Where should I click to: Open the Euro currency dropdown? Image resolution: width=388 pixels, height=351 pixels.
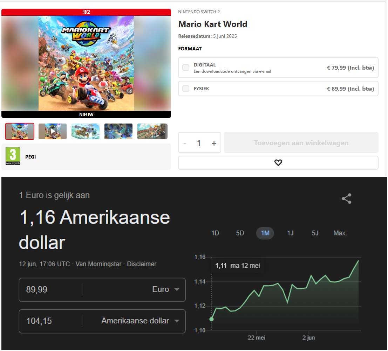pos(165,289)
